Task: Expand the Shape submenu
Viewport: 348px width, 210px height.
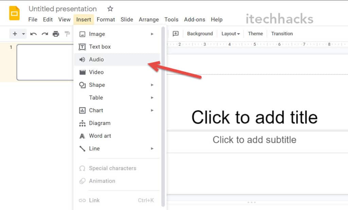Action: (153, 85)
